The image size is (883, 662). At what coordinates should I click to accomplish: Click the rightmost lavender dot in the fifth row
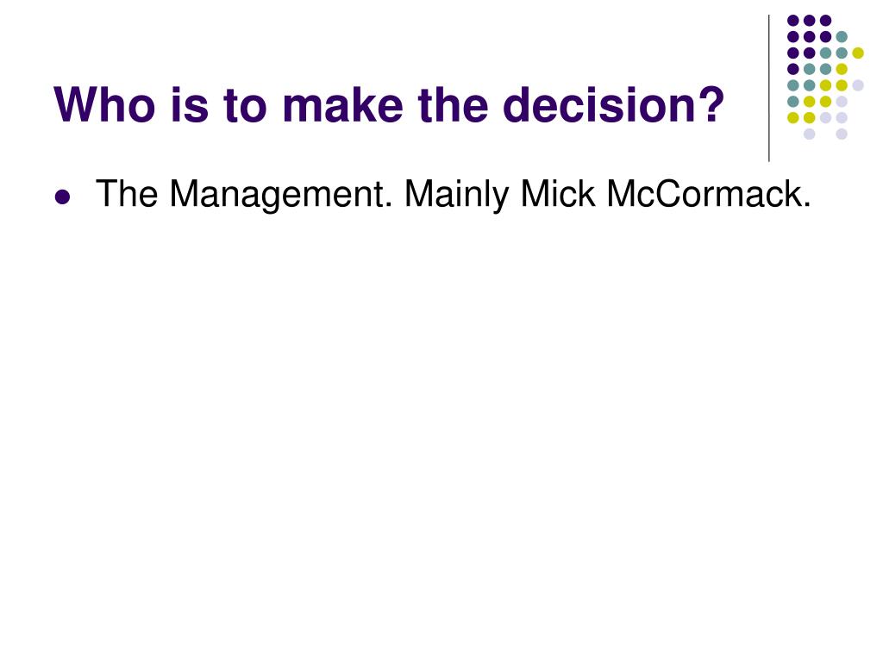pos(858,85)
